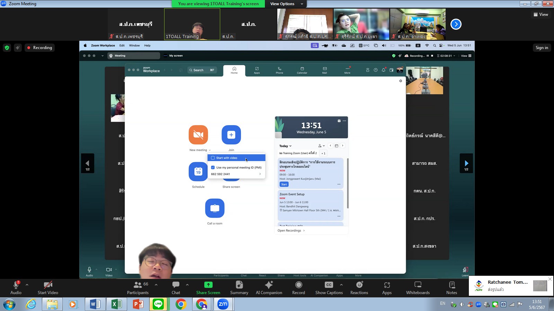Open PowerPoint from the taskbar
This screenshot has height=311, width=554.
coord(138,304)
